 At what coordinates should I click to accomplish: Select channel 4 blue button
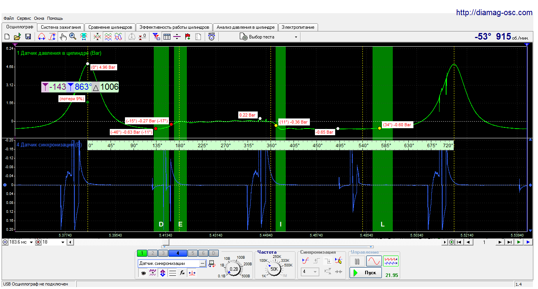[x=178, y=253]
